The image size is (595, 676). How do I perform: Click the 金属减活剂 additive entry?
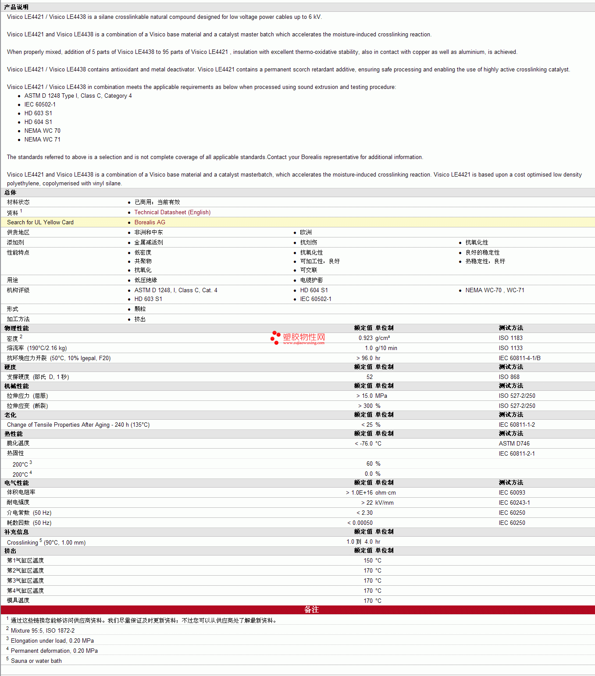coord(149,242)
